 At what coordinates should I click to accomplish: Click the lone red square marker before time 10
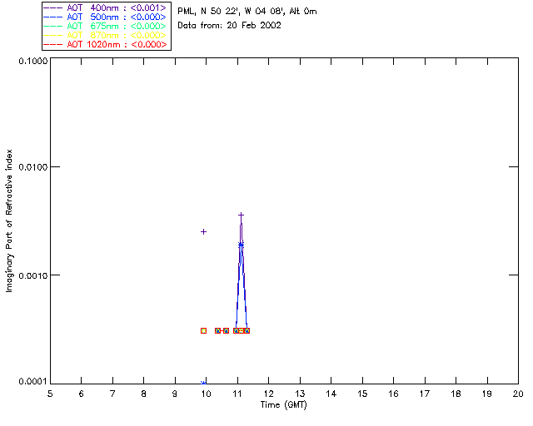(x=203, y=330)
